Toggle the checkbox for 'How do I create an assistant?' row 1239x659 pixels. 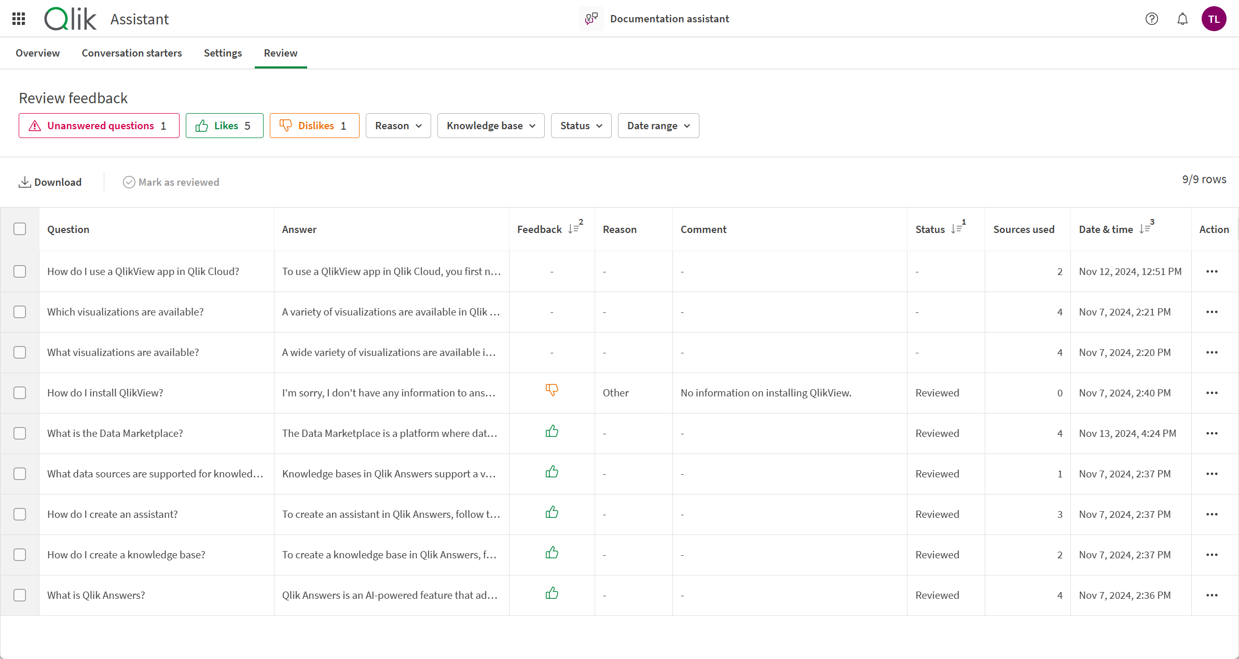tap(20, 514)
